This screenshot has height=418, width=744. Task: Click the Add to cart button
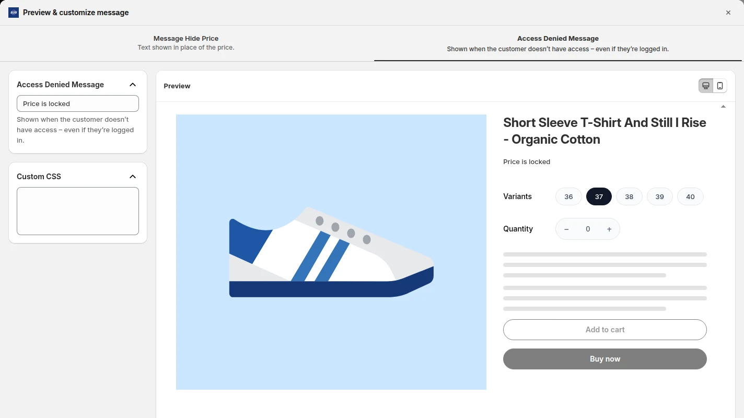coord(605,330)
